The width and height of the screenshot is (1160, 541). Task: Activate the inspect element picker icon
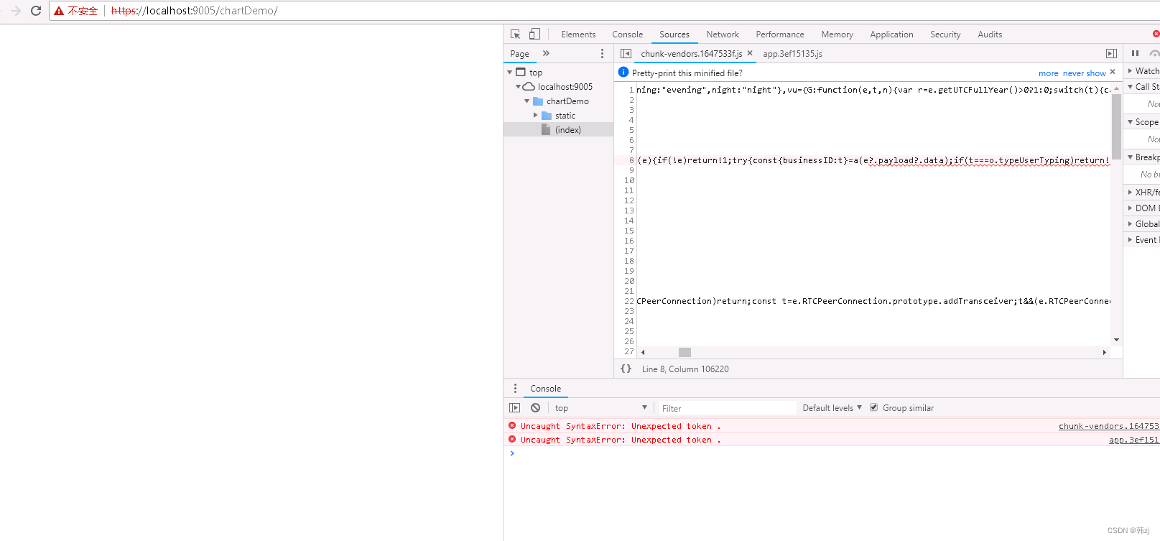coord(515,34)
